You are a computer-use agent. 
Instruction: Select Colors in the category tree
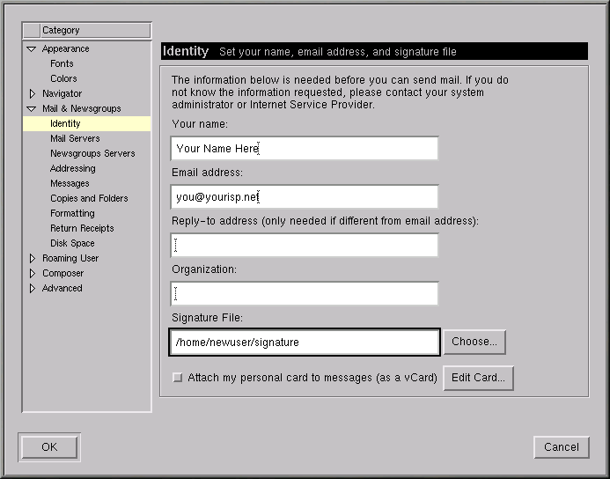(63, 79)
